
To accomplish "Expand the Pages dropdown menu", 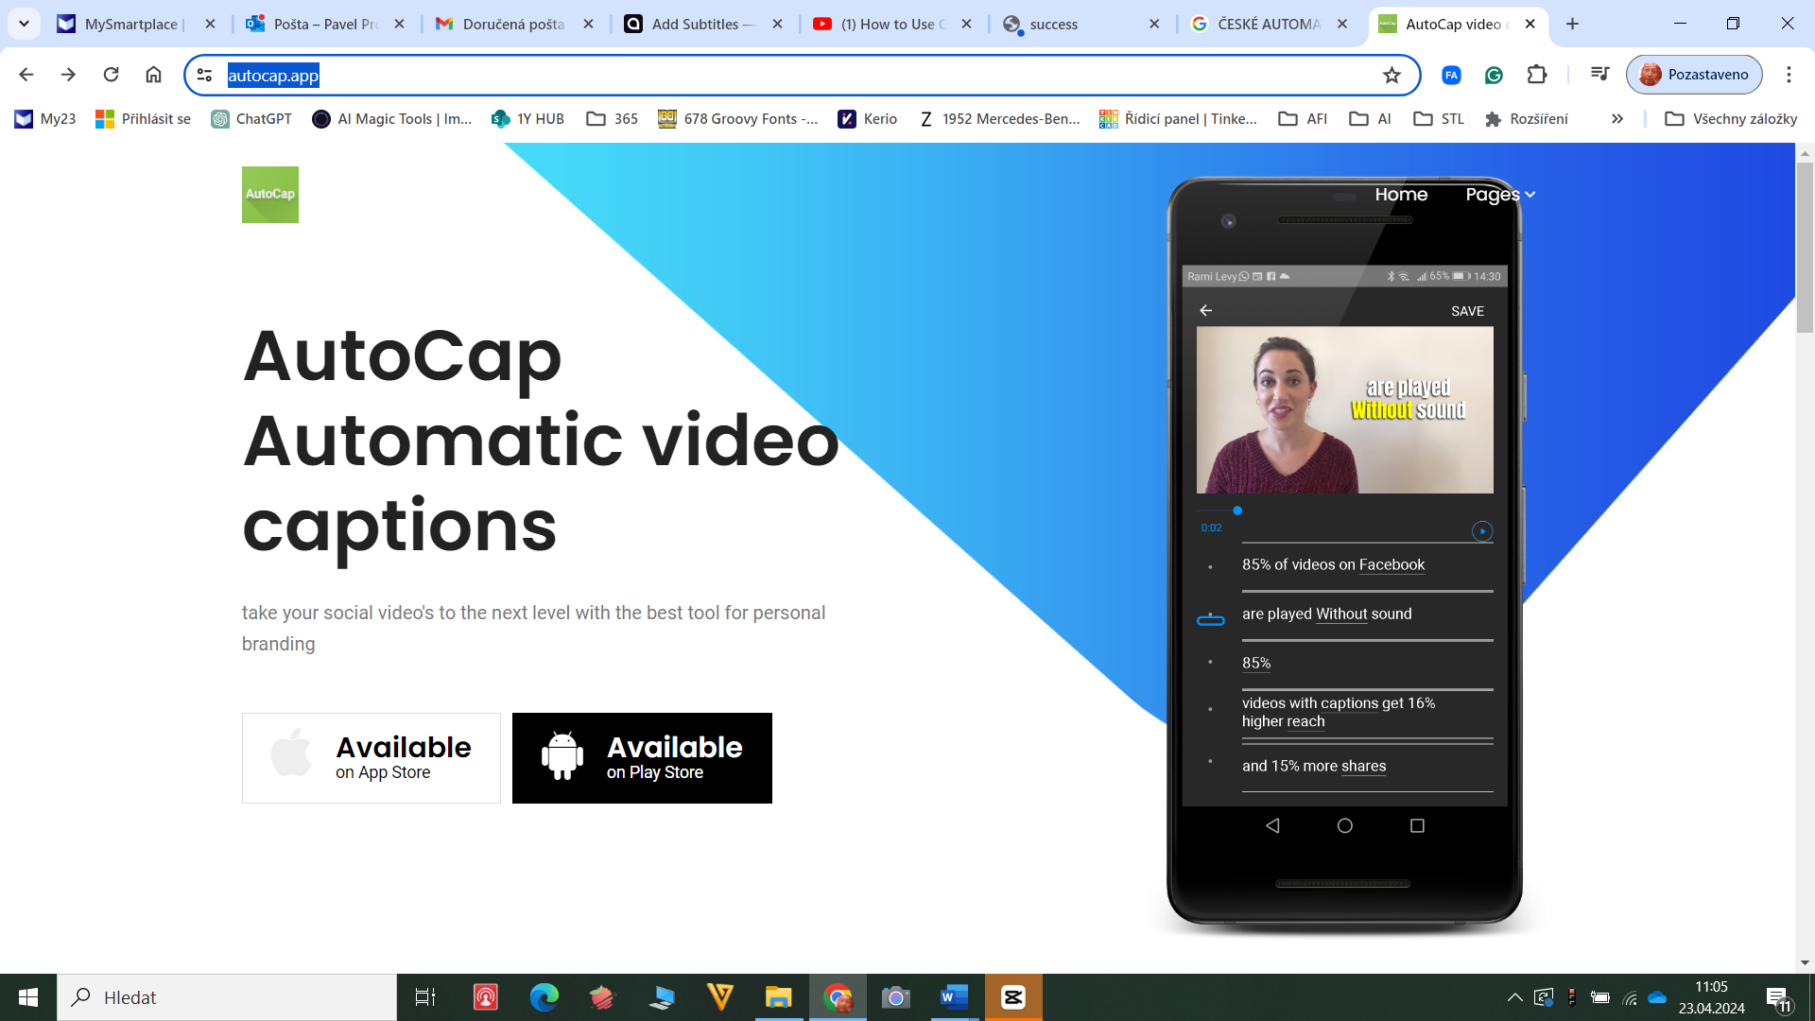I will [x=1500, y=194].
